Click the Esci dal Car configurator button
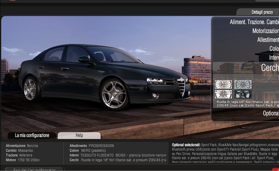Screen dimensions: 279x171 (34, 170)
